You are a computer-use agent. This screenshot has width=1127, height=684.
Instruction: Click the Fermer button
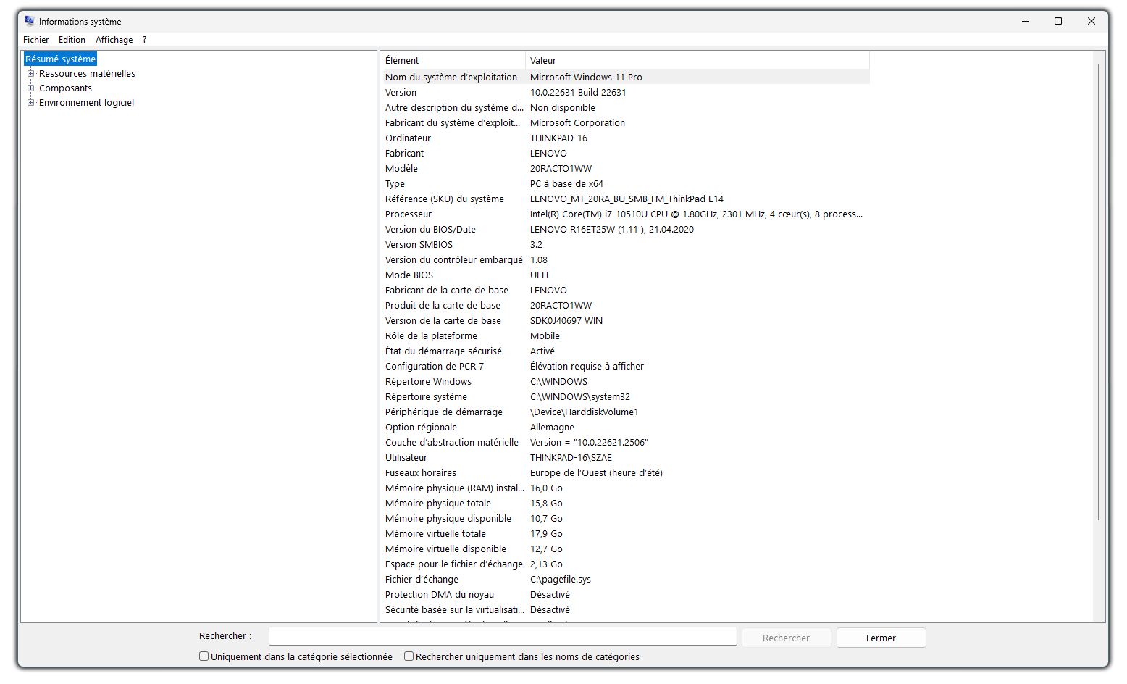[881, 638]
